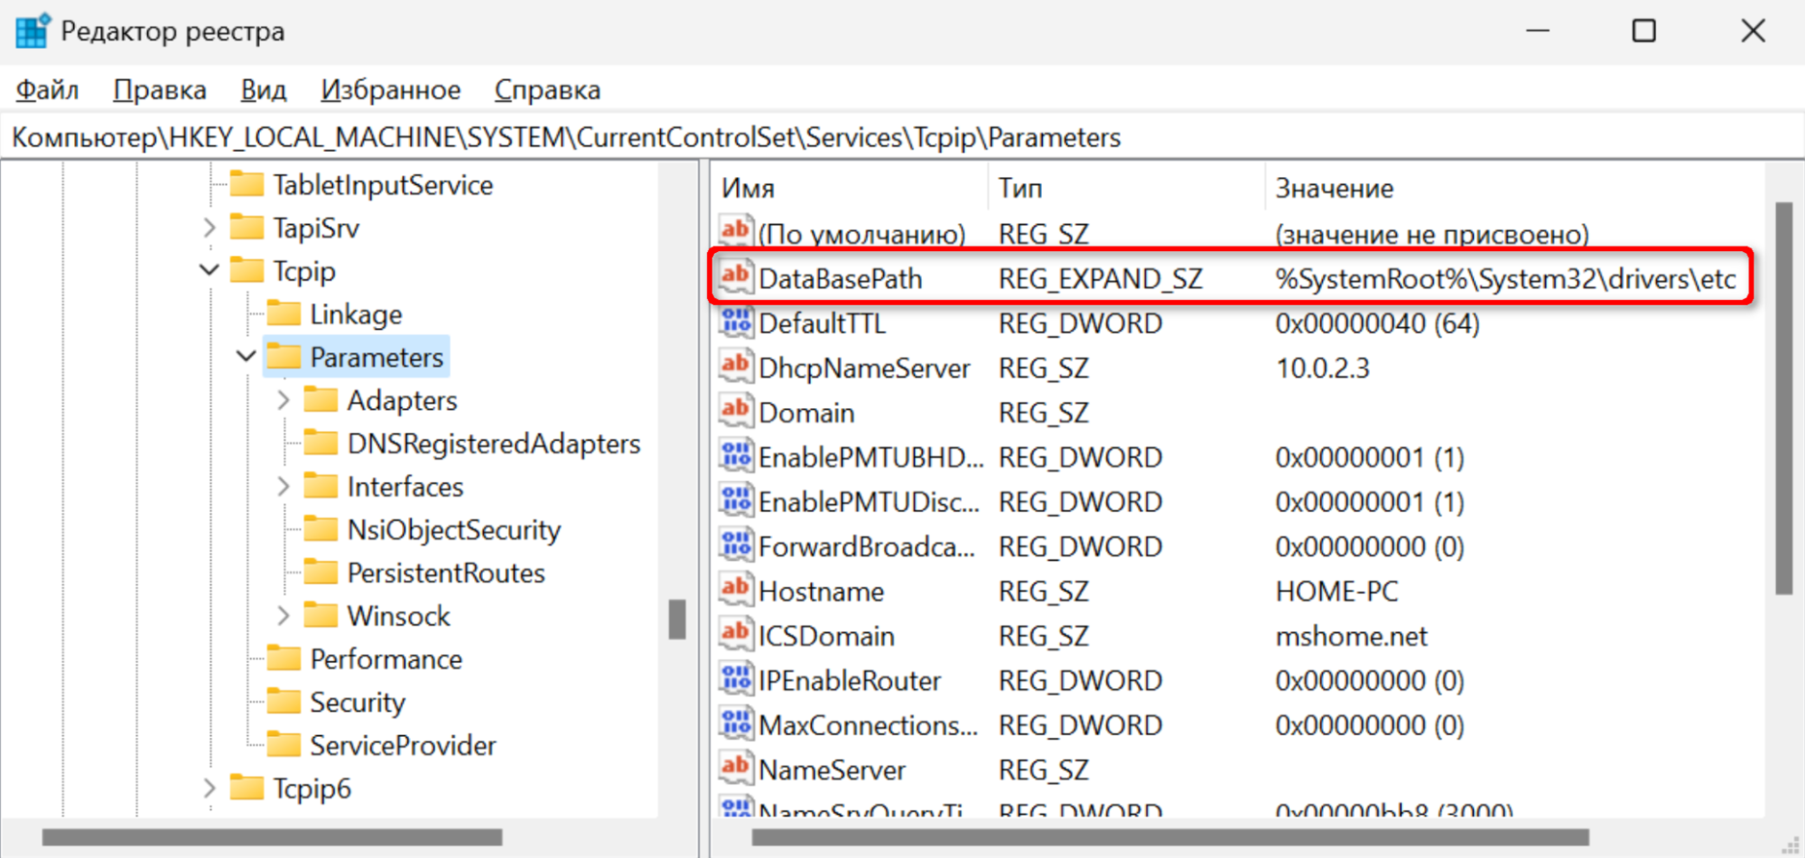The image size is (1805, 858).
Task: Click the EnablePMTUBHD DWORD icon
Action: pyautogui.click(x=736, y=455)
